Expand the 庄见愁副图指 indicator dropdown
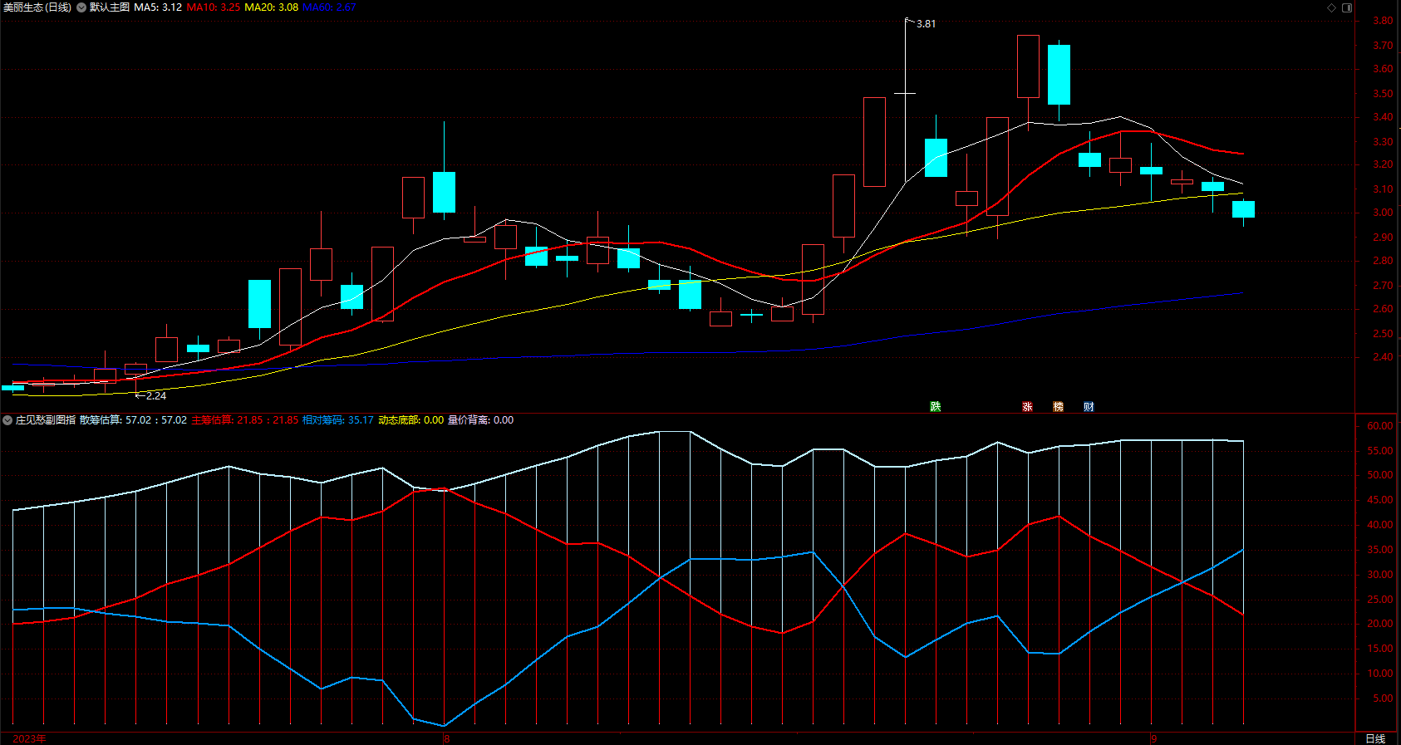 7,420
